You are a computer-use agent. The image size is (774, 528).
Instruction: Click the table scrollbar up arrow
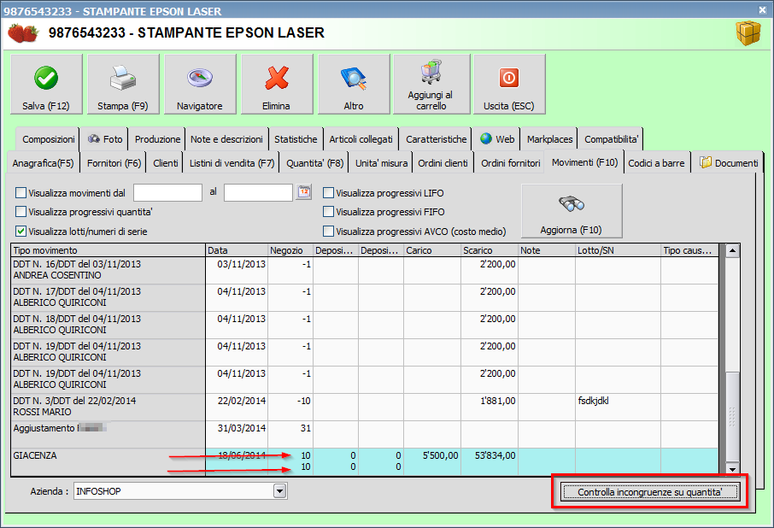tap(732, 250)
